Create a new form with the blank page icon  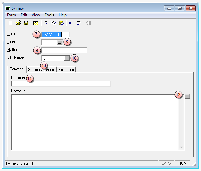coord(11,23)
